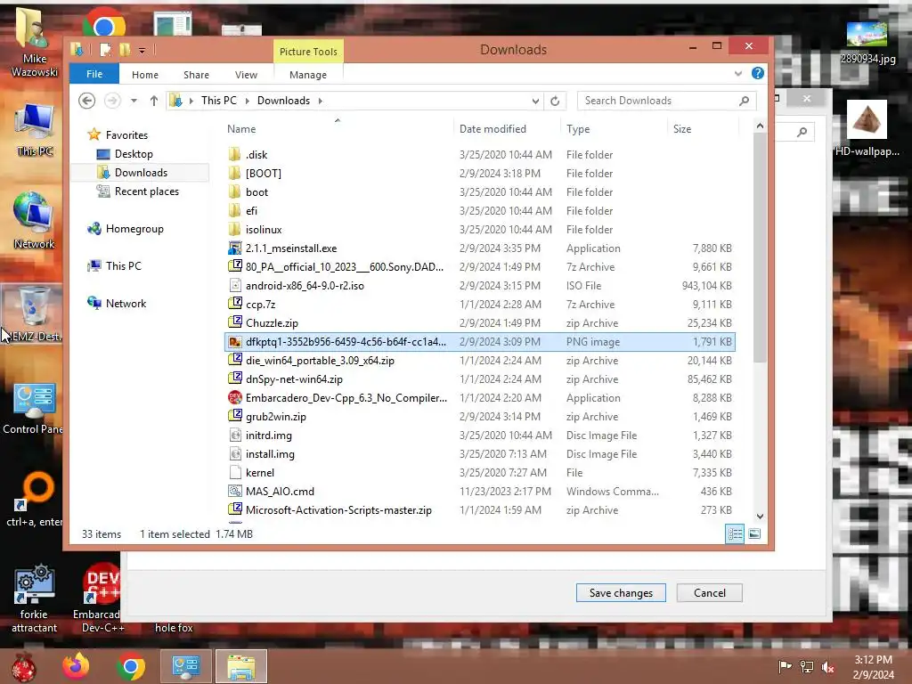Select the 2.1.1_mseinstall.exe application icon
Image resolution: width=912 pixels, height=684 pixels.
(234, 248)
